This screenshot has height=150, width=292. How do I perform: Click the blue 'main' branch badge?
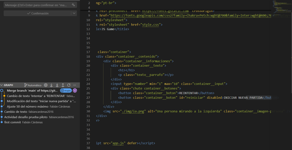66,91
